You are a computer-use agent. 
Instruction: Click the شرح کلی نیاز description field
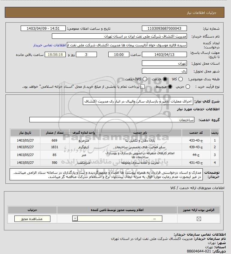(138, 101)
